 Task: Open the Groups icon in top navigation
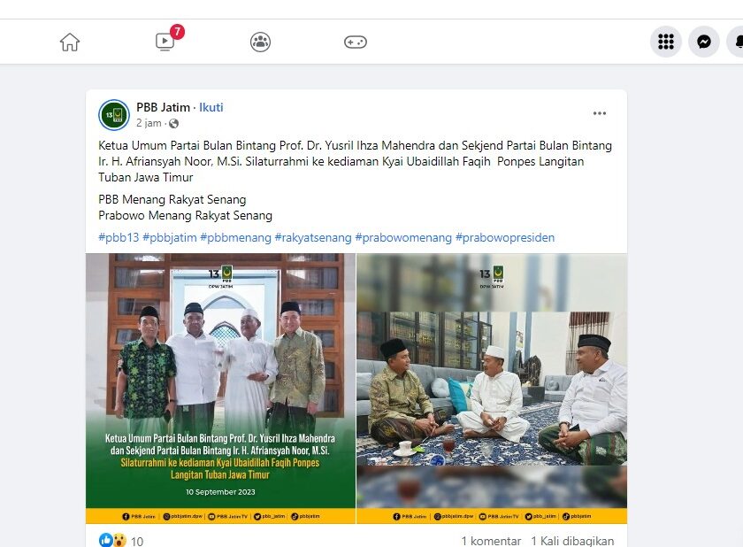(260, 42)
